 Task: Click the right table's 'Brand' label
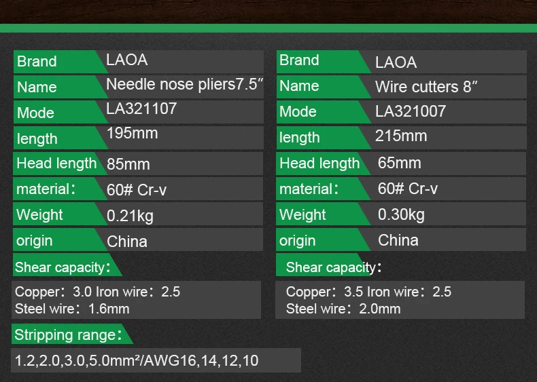[x=299, y=60]
